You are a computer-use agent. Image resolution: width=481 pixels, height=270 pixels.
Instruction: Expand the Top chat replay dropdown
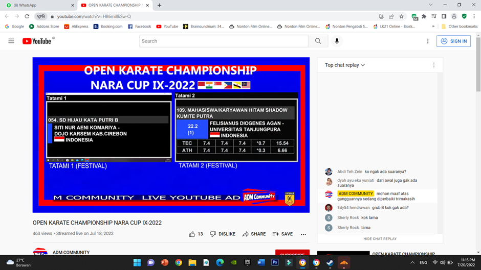pos(345,65)
